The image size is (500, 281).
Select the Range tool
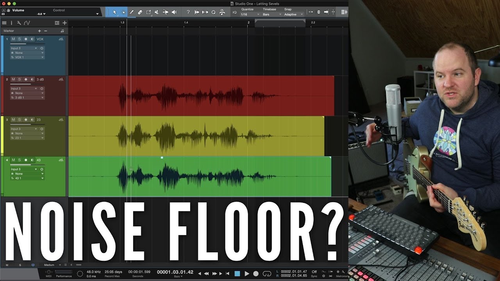pyautogui.click(x=123, y=12)
